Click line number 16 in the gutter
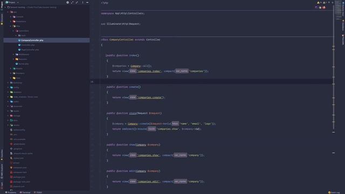This screenshot has height=194, width=345. tap(92, 81)
